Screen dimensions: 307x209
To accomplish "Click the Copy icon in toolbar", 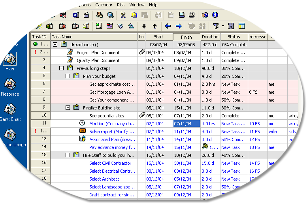I will (134, 15).
